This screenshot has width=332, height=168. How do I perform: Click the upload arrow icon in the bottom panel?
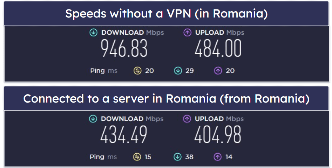[x=187, y=119]
